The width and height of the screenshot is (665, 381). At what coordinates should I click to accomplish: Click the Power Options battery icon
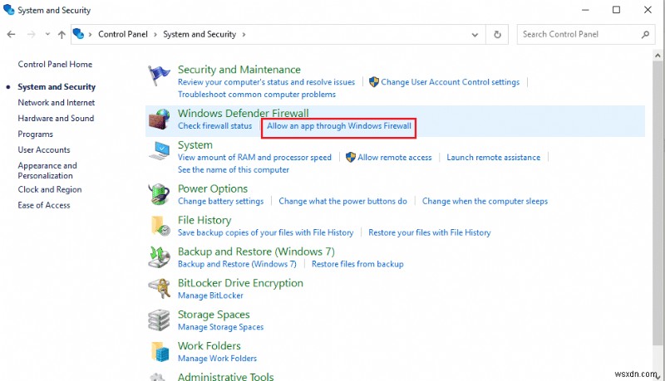coord(159,194)
